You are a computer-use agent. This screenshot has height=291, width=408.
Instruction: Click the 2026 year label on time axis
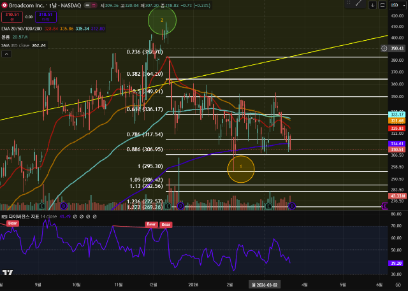193,285
